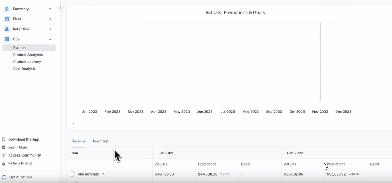Click the Optimizations circle icon
The image size is (392, 183).
pos(4,177)
